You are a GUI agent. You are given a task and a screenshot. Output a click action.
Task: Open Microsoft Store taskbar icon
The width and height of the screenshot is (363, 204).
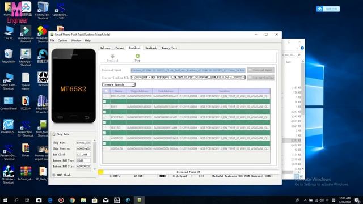click(x=94, y=200)
